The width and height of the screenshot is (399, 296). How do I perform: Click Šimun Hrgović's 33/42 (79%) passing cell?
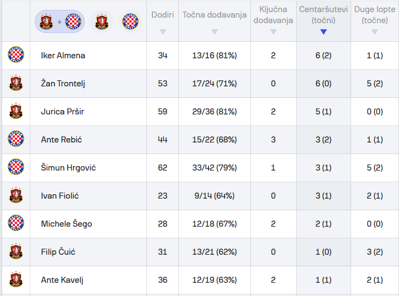(214, 167)
